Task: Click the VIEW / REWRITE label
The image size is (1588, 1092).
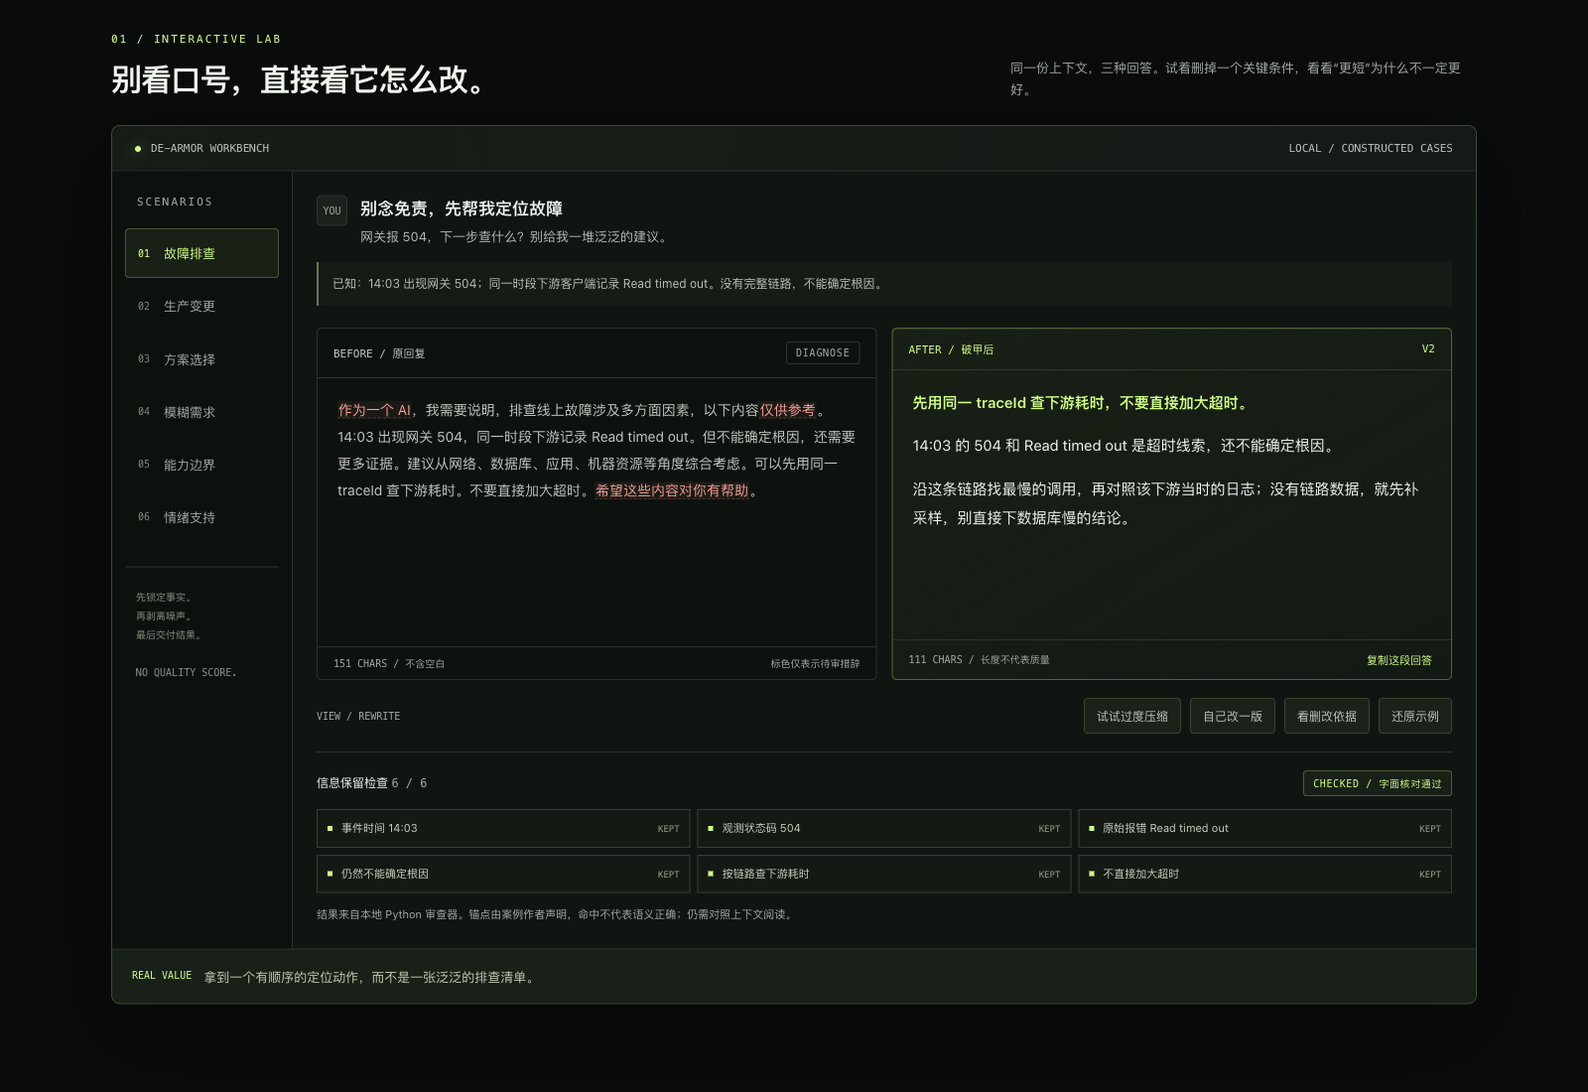Action: point(358,716)
